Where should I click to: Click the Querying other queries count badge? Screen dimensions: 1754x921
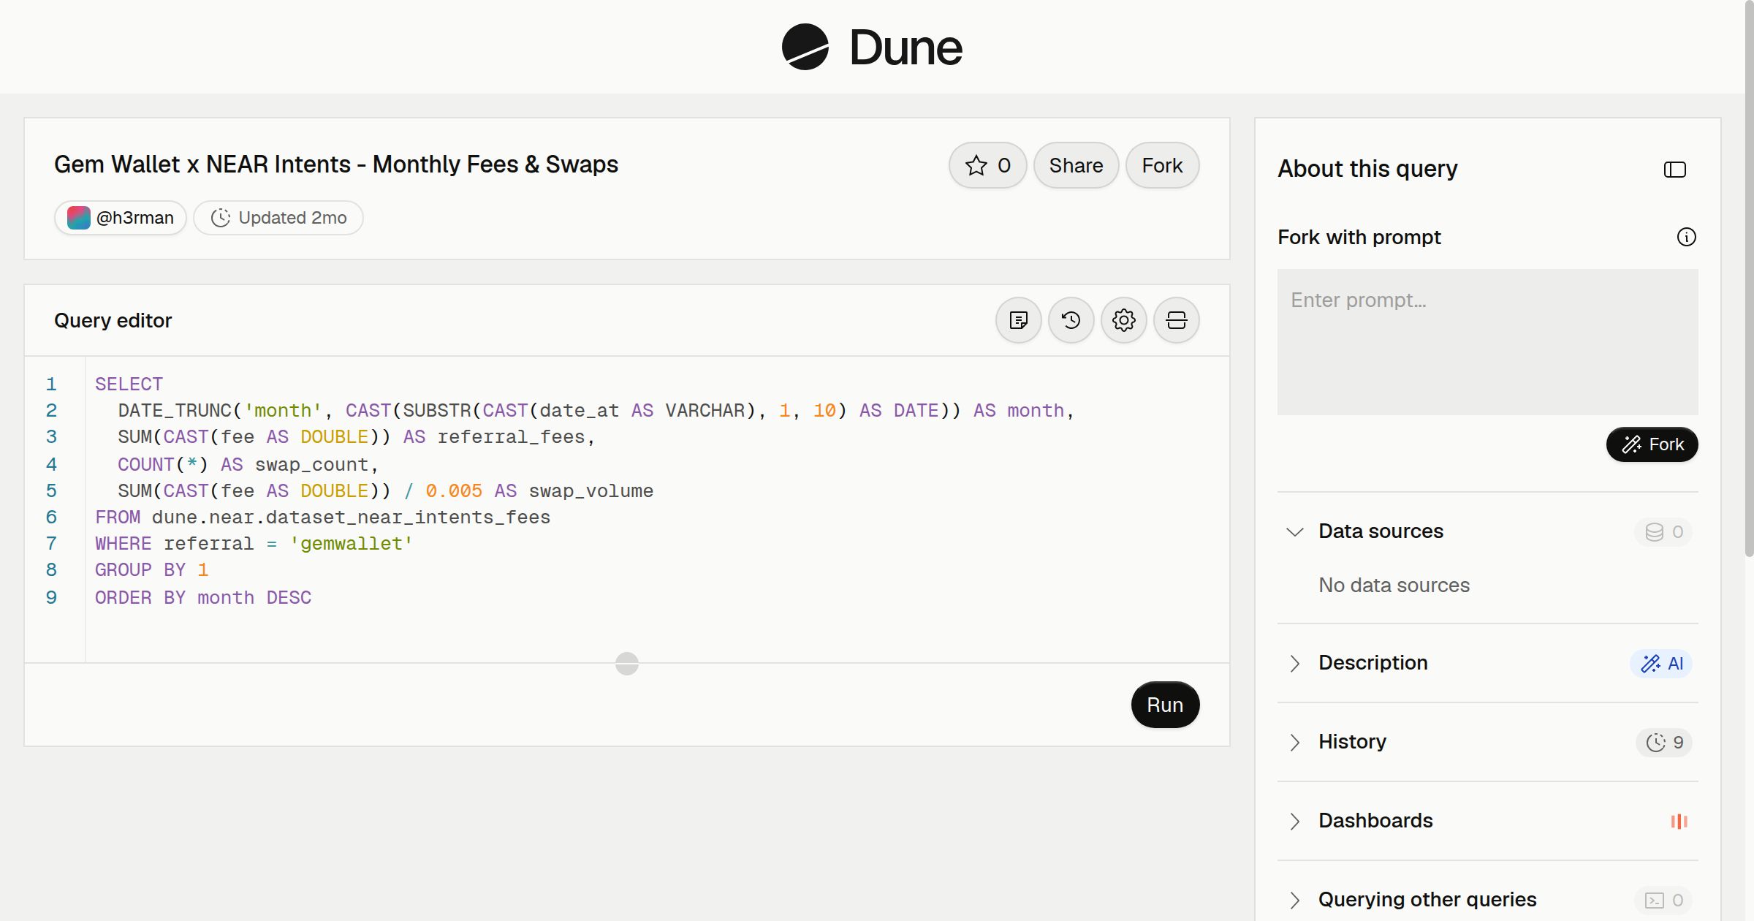click(x=1663, y=901)
